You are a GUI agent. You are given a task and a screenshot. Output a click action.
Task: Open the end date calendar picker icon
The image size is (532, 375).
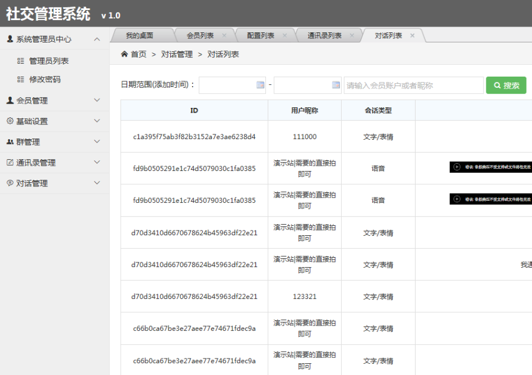336,85
